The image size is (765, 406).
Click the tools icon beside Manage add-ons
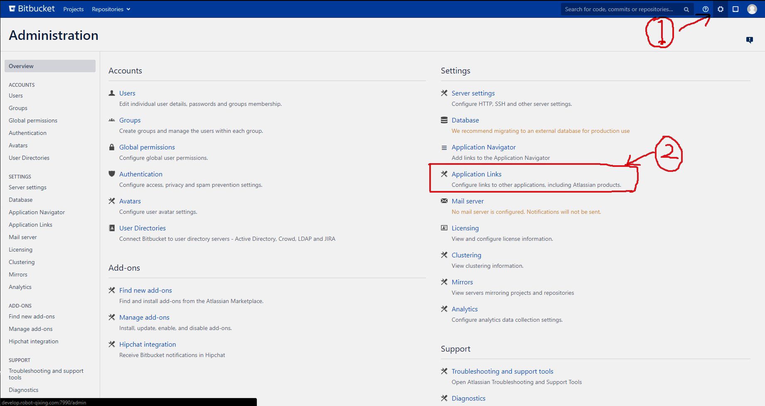[112, 317]
